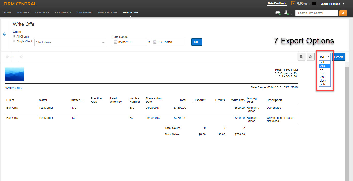Screen dimensions: 353x181
Task: Click the Write Offs column header
Action: (x=238, y=100)
